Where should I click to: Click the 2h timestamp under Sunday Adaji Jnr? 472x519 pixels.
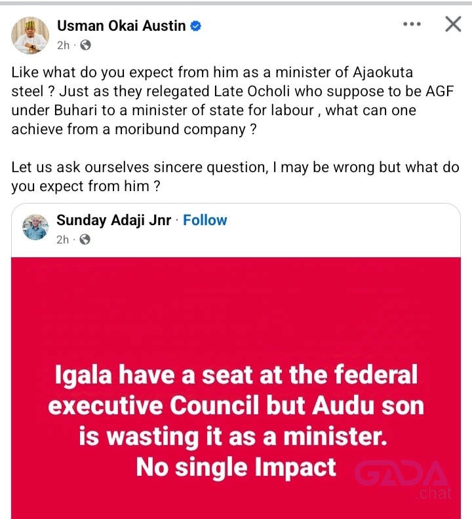62,240
